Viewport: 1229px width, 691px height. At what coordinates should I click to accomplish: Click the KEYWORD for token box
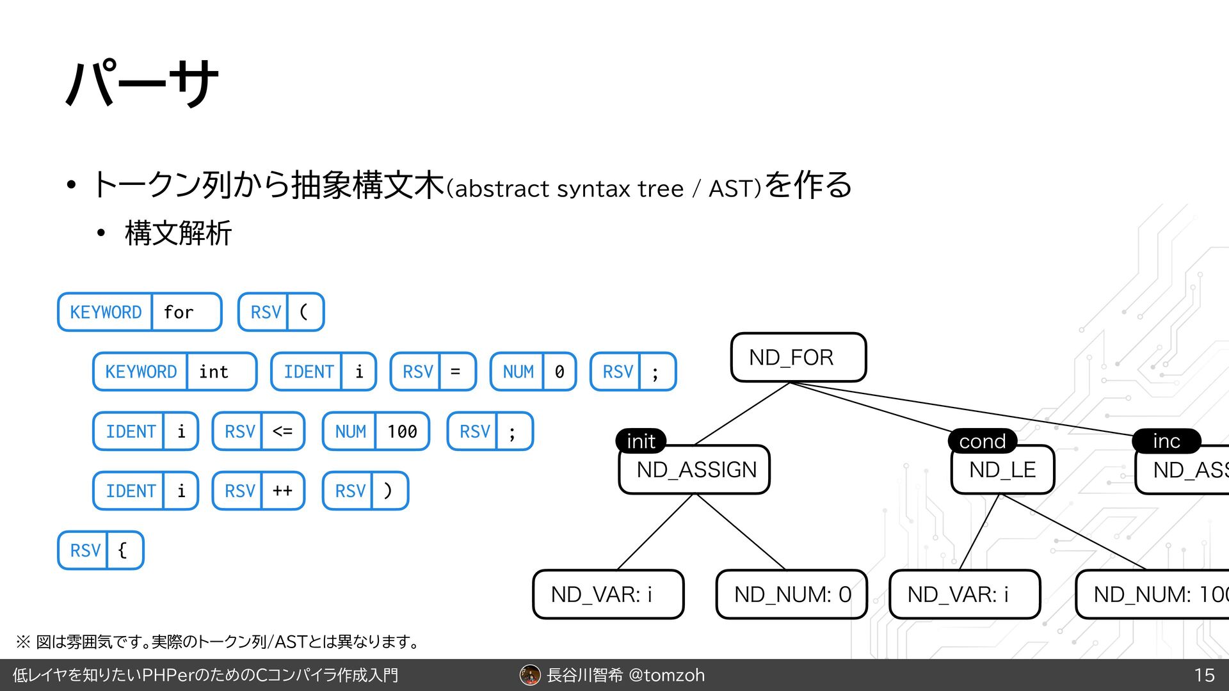click(140, 312)
